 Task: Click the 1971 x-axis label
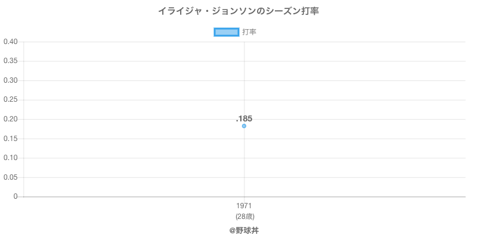pos(244,206)
